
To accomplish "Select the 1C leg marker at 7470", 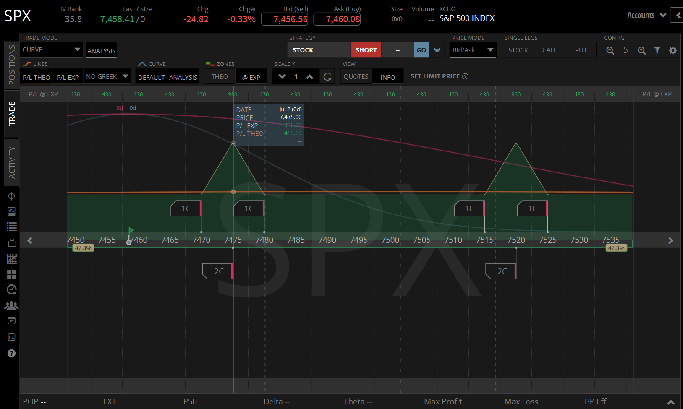I will click(186, 208).
